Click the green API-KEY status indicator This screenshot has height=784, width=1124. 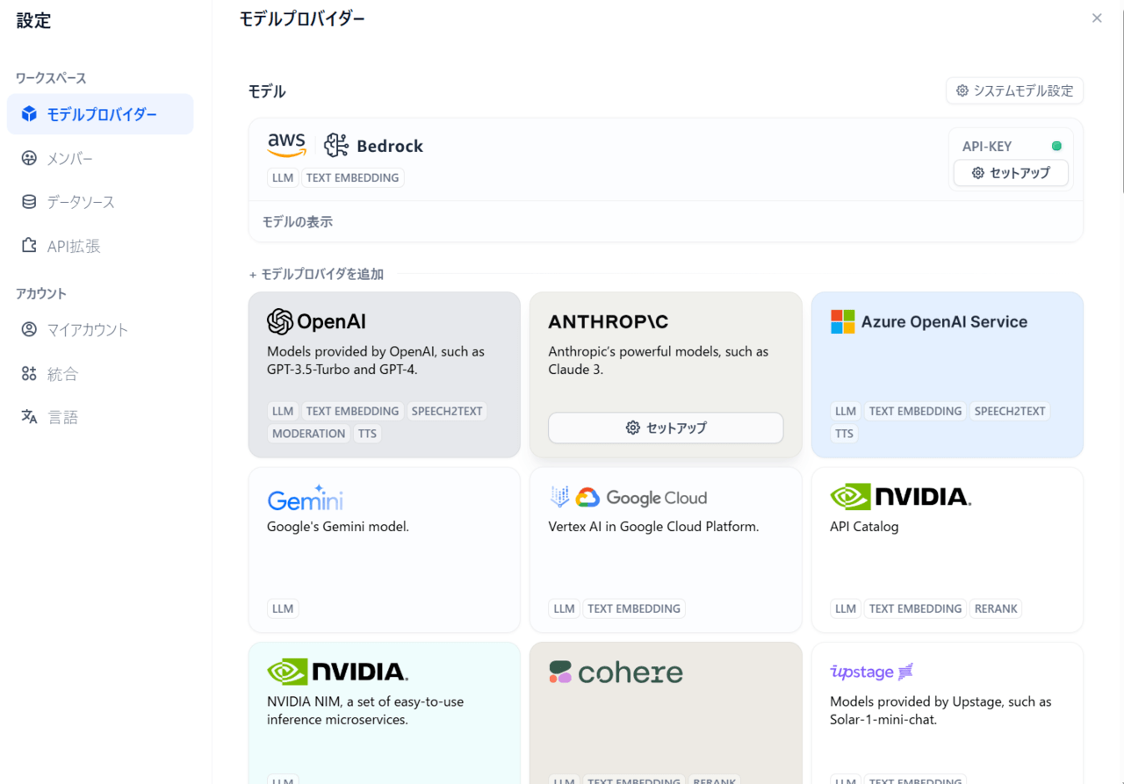(x=1056, y=147)
